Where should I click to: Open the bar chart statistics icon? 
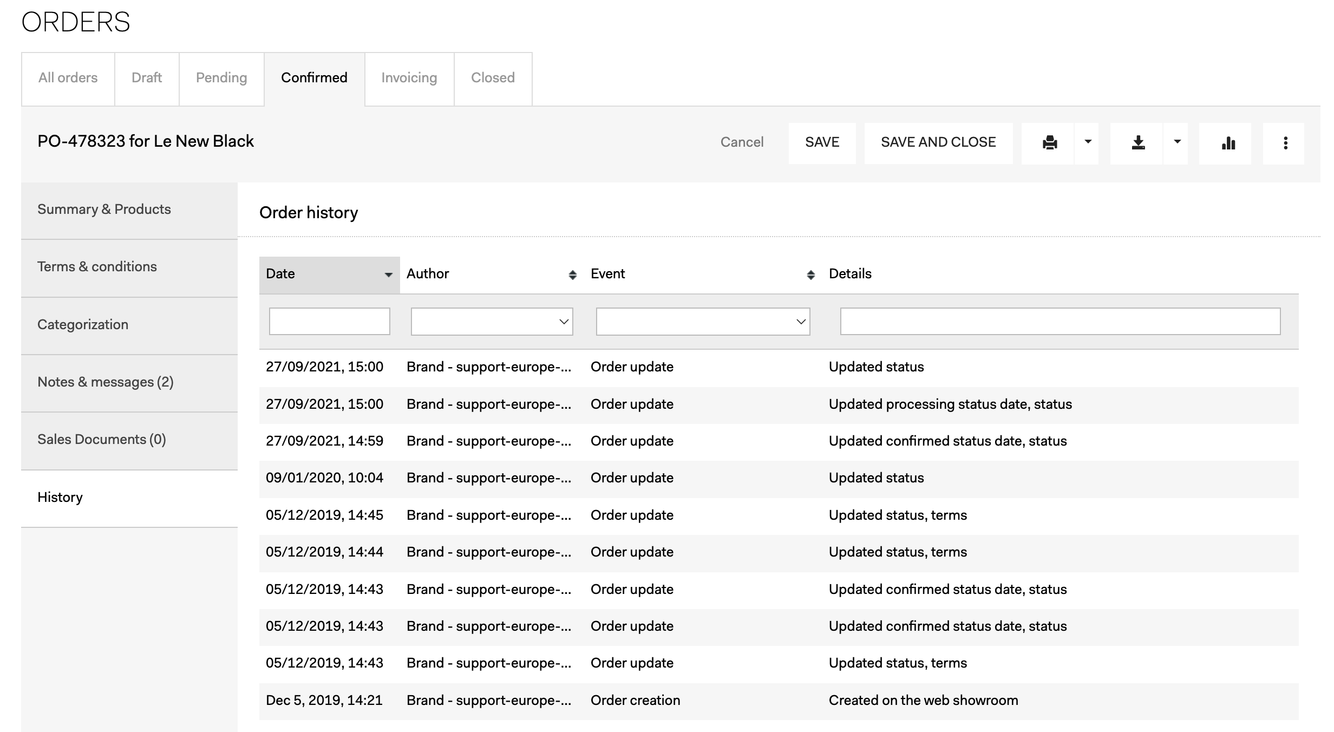pyautogui.click(x=1228, y=143)
